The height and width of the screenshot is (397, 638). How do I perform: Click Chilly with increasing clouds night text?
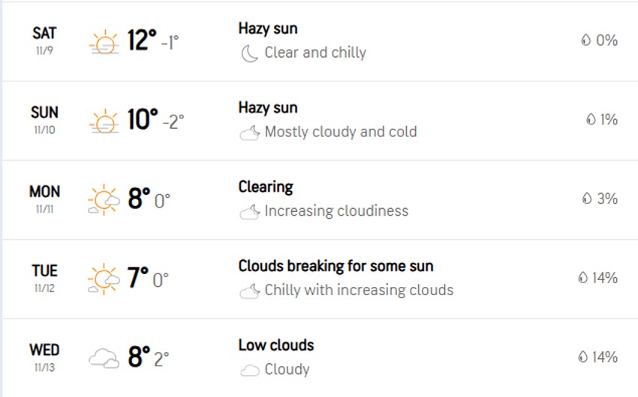pyautogui.click(x=359, y=290)
